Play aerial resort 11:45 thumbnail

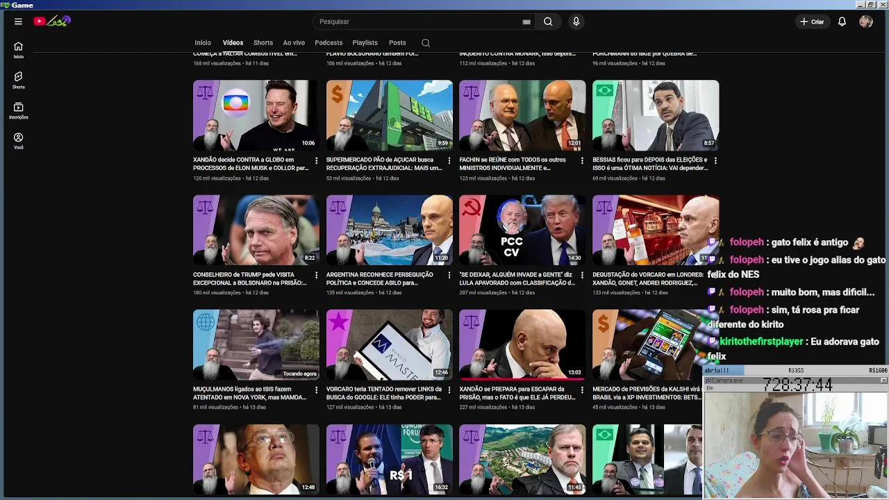click(522, 459)
